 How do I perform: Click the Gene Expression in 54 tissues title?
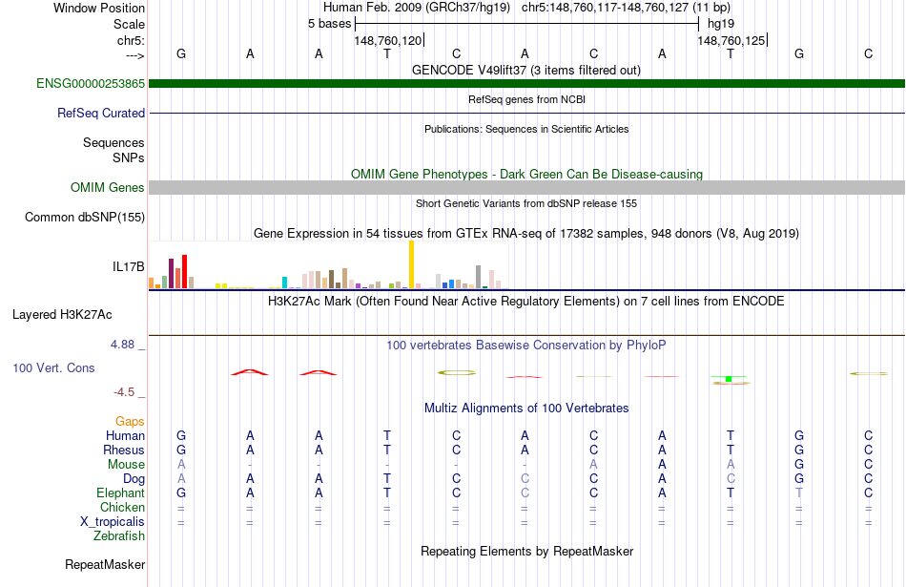pyautogui.click(x=526, y=234)
